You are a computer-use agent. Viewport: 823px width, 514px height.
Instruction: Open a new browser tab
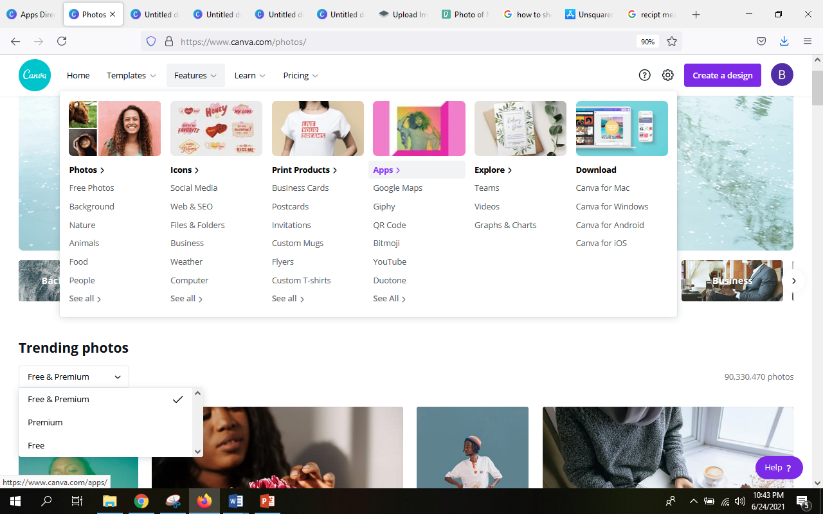coord(696,14)
